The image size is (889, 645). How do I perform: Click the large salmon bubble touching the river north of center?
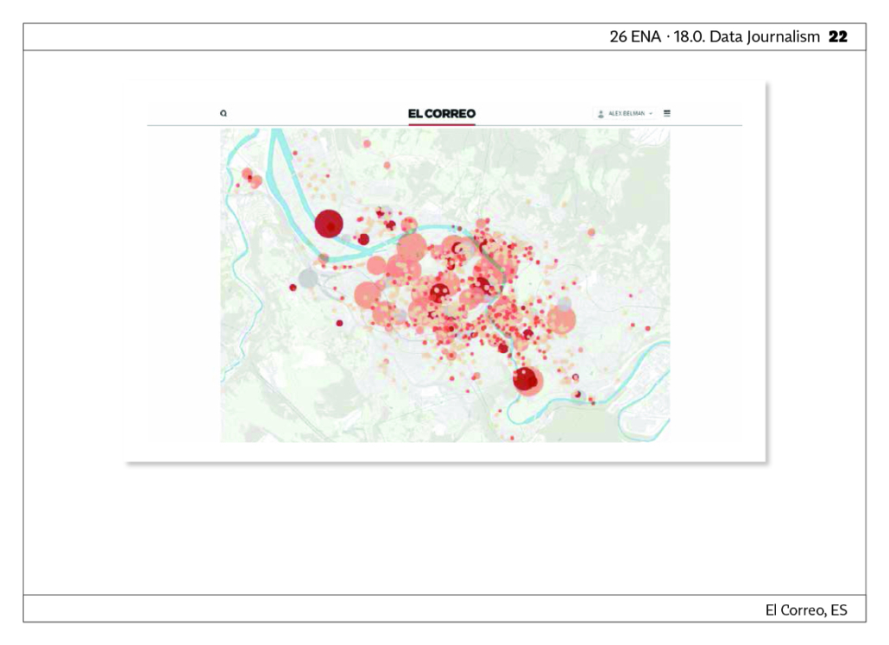412,248
